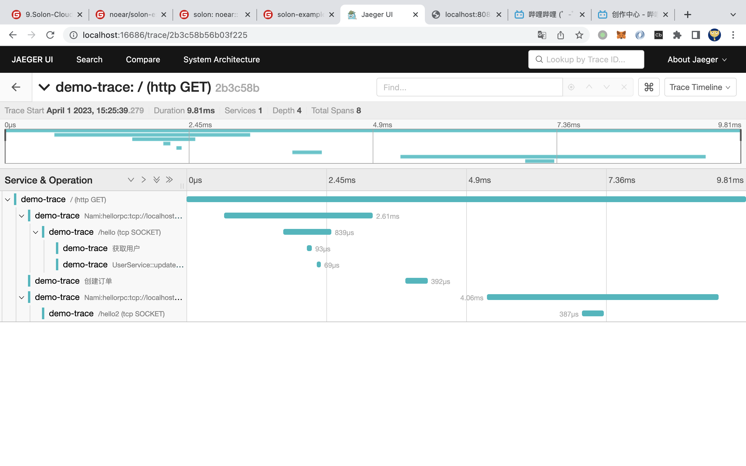Click locate matching span target icon
This screenshot has width=746, height=466.
(x=571, y=87)
